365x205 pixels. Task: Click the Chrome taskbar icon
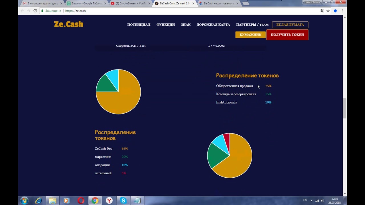(x=95, y=201)
